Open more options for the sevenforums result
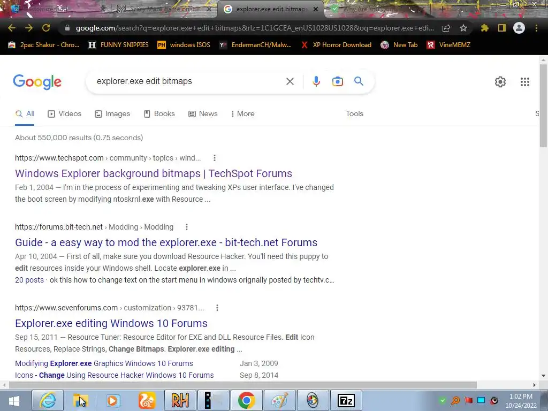548x411 pixels. 217,308
